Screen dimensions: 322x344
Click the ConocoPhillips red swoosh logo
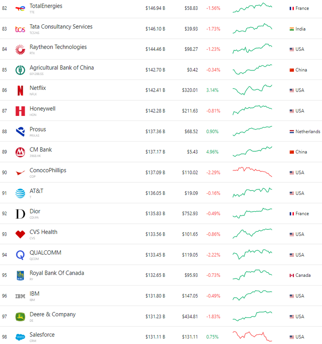click(x=20, y=173)
